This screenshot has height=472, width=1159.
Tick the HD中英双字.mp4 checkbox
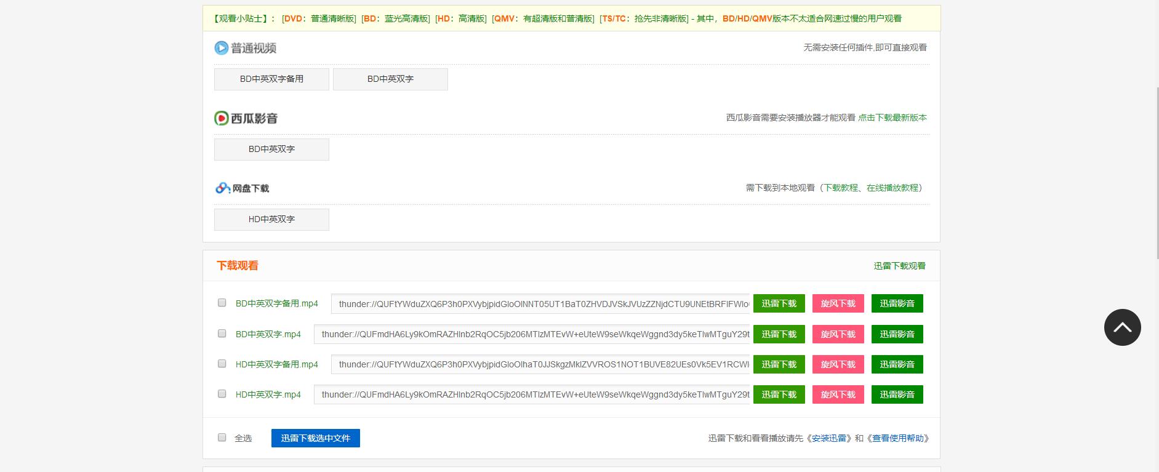coord(222,394)
